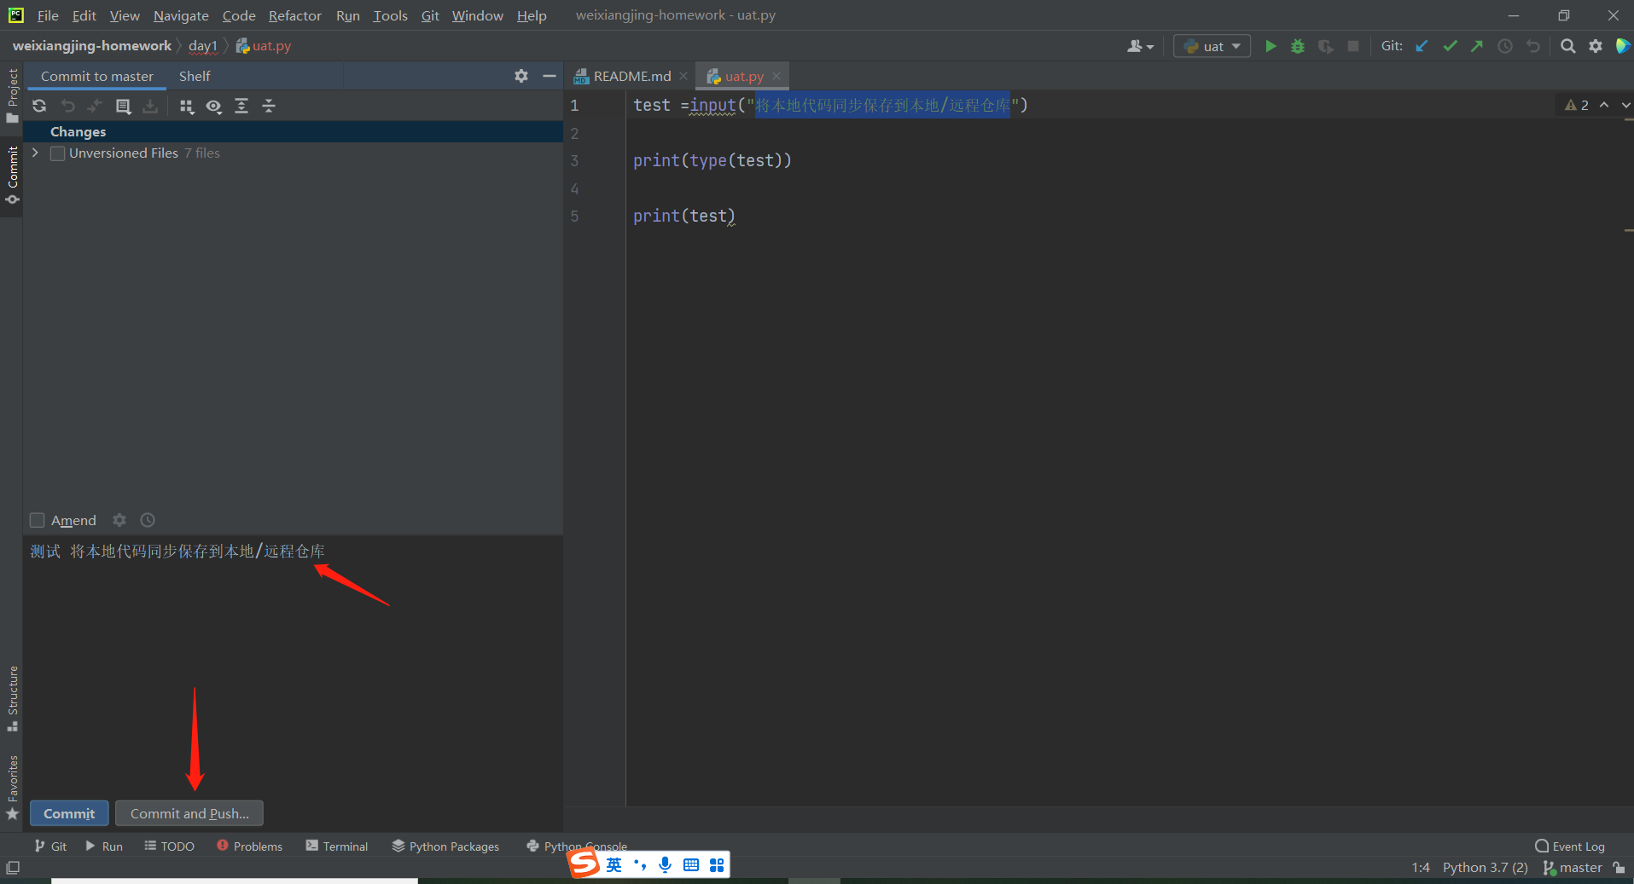Switch to the README.md editor tab
The image size is (1634, 884).
(x=632, y=76)
